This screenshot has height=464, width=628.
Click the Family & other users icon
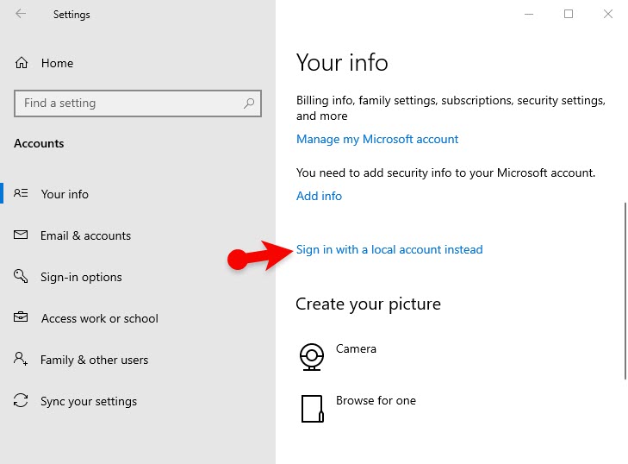click(22, 360)
